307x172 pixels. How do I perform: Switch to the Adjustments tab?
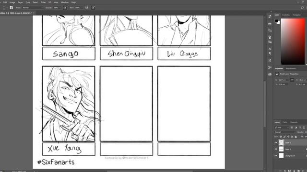pos(291,69)
